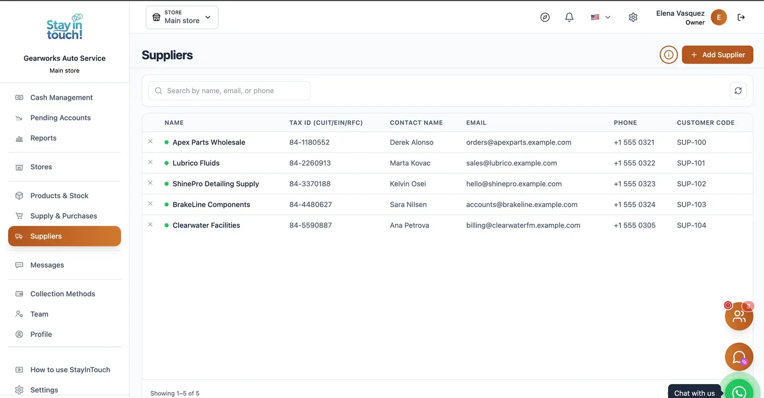
Task: Click the X beside ShinePro Detailing Supply
Action: pos(150,183)
